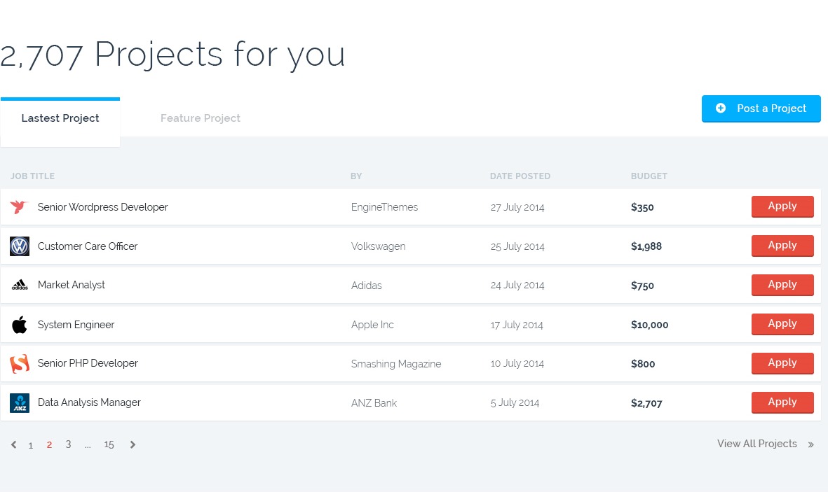This screenshot has height=492, width=828.
Task: Apply to the Senior PHP Developer job
Action: tap(782, 363)
